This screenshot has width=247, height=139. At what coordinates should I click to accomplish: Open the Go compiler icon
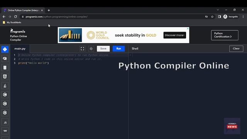point(5,131)
